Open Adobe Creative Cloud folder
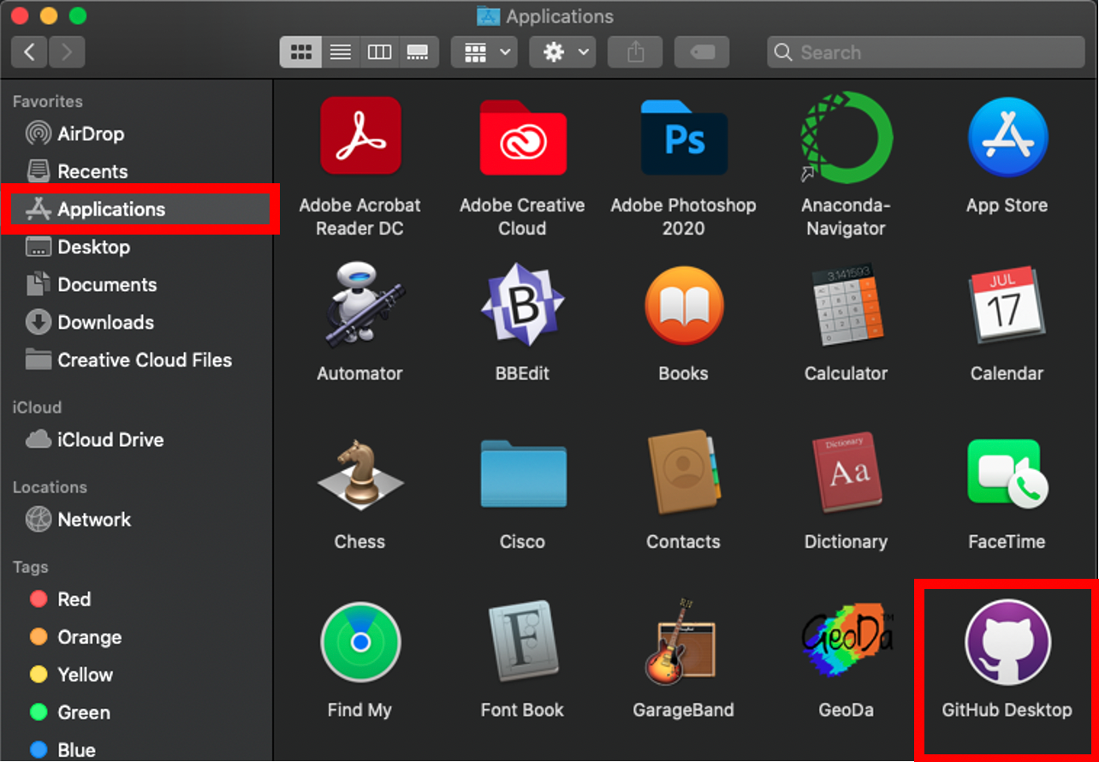This screenshot has height=762, width=1099. coord(522,138)
